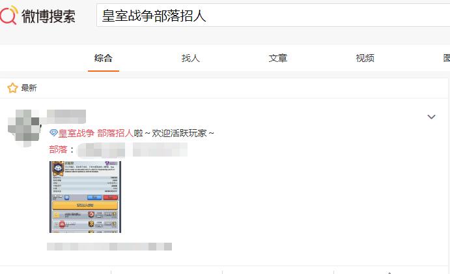
Task: Focus the search box containing 皇室战争部落招人
Action: tap(273, 15)
